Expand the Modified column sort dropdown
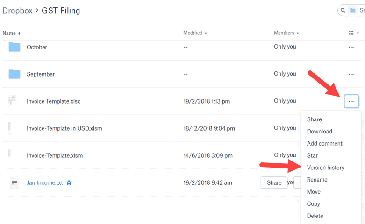The height and width of the screenshot is (224, 365). coord(195,33)
